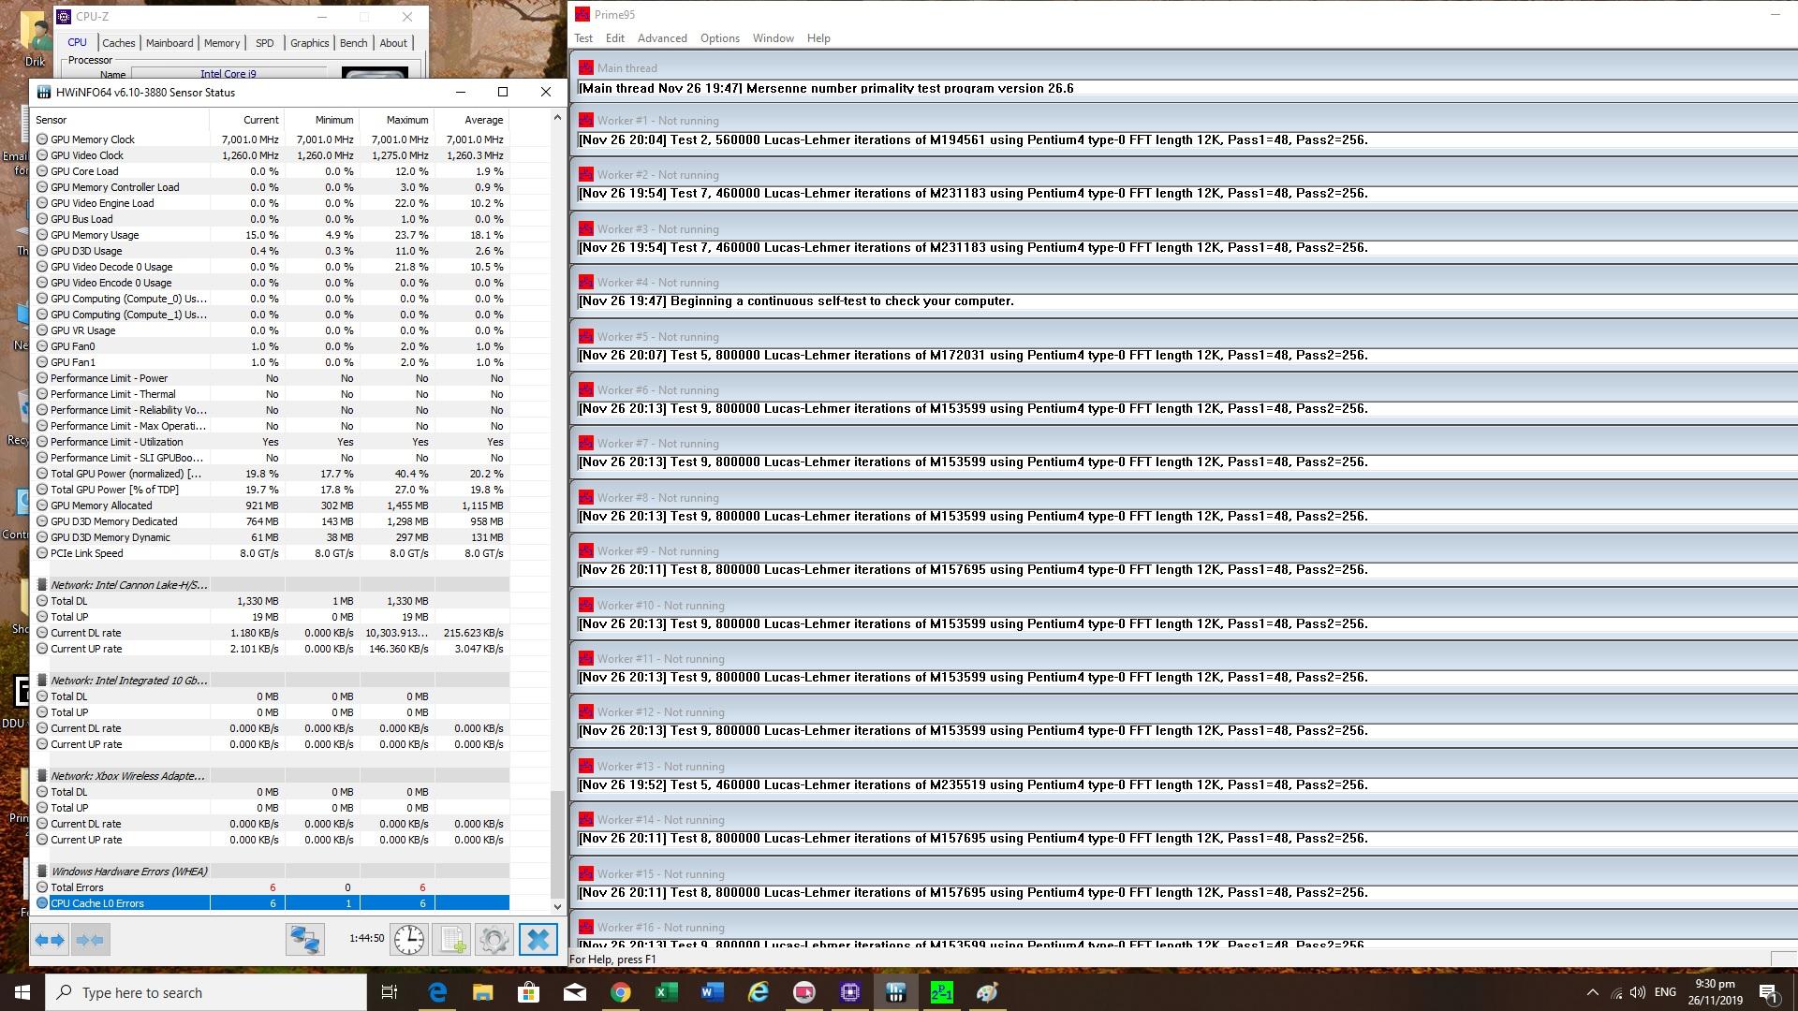Click the CPU Cache L0 Errors sensor icon
The height and width of the screenshot is (1011, 1798).
pos(42,903)
